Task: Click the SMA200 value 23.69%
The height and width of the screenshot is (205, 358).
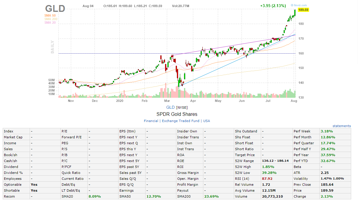Action: pyautogui.click(x=211, y=196)
